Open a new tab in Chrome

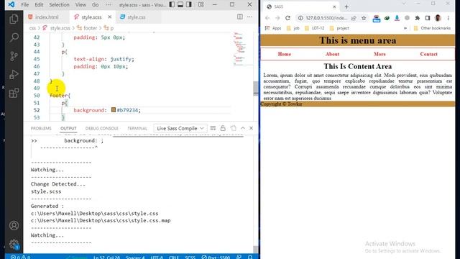pos(346,6)
